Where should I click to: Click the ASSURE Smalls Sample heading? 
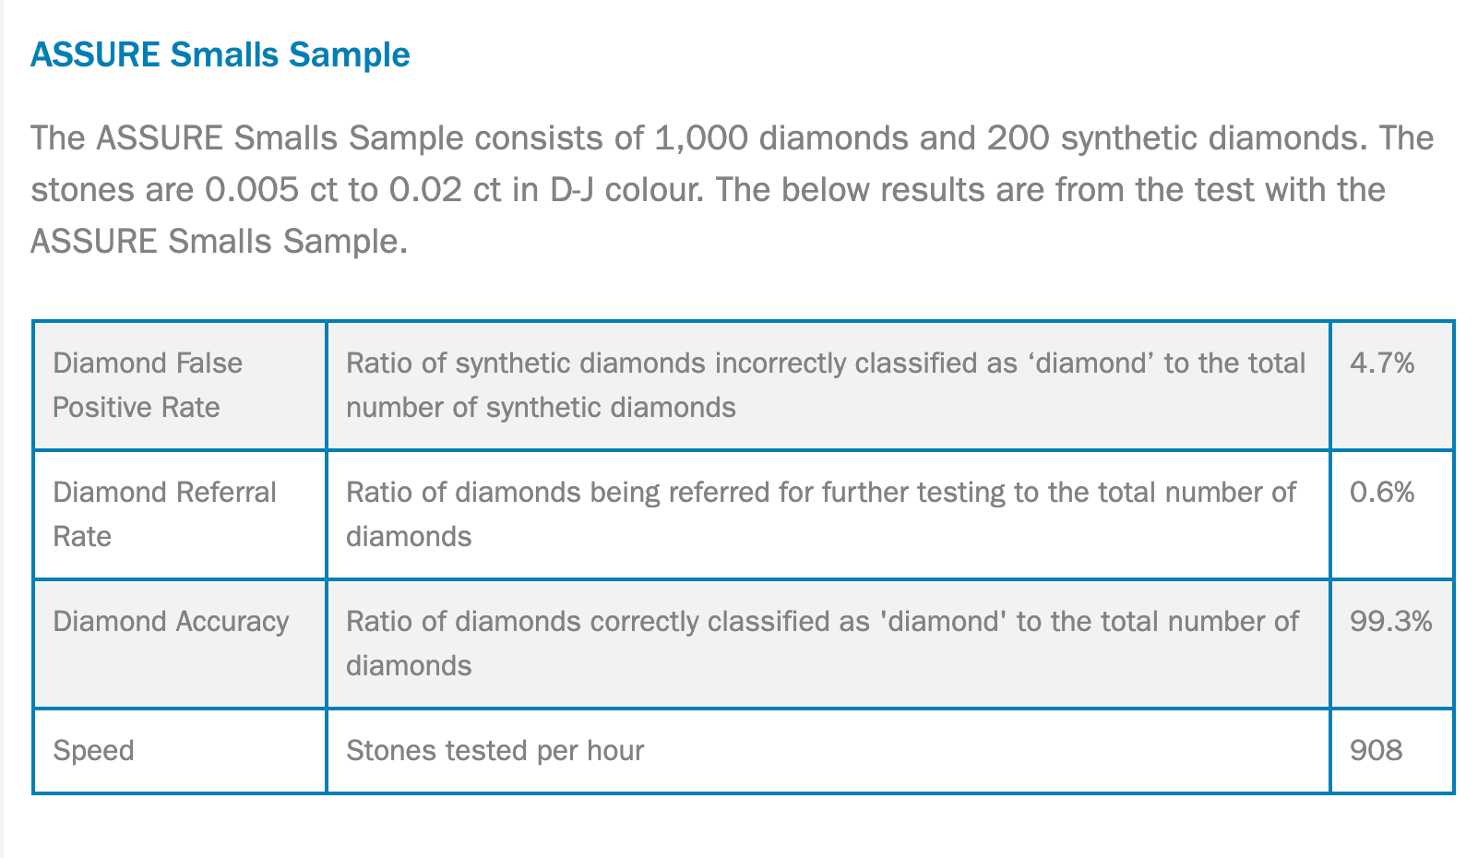coord(221,54)
